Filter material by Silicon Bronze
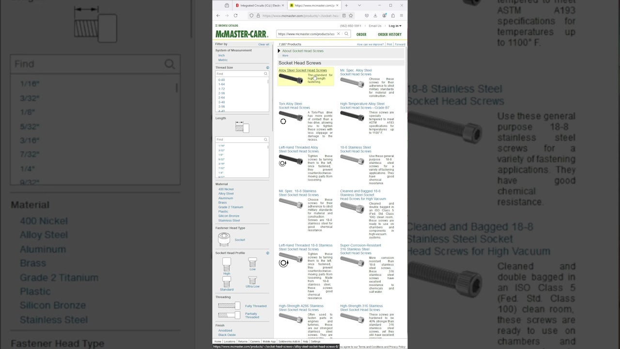The height and width of the screenshot is (349, 620). tap(229, 216)
